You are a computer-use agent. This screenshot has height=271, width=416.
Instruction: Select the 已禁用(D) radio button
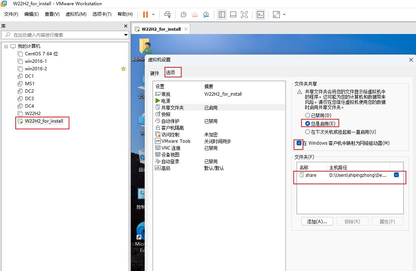(x=308, y=116)
